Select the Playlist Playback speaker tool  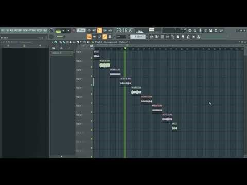tap(88, 42)
